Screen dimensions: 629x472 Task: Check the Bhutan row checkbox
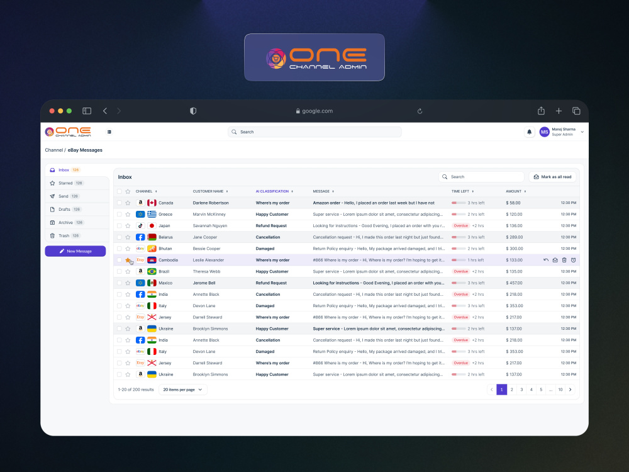(120, 249)
